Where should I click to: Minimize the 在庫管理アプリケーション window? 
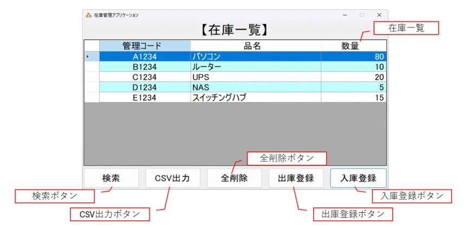coord(345,15)
